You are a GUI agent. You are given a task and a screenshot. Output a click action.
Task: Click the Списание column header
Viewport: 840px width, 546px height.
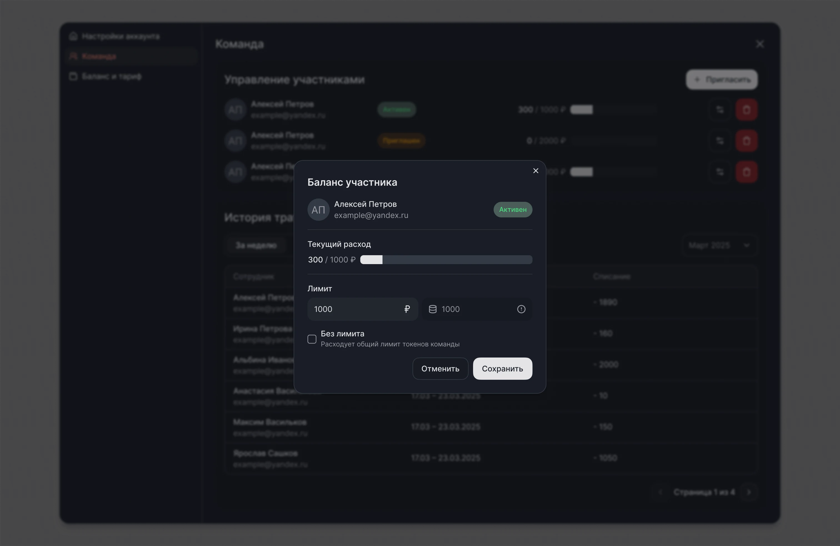click(x=611, y=277)
